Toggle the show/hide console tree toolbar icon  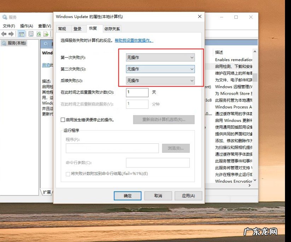22,34
